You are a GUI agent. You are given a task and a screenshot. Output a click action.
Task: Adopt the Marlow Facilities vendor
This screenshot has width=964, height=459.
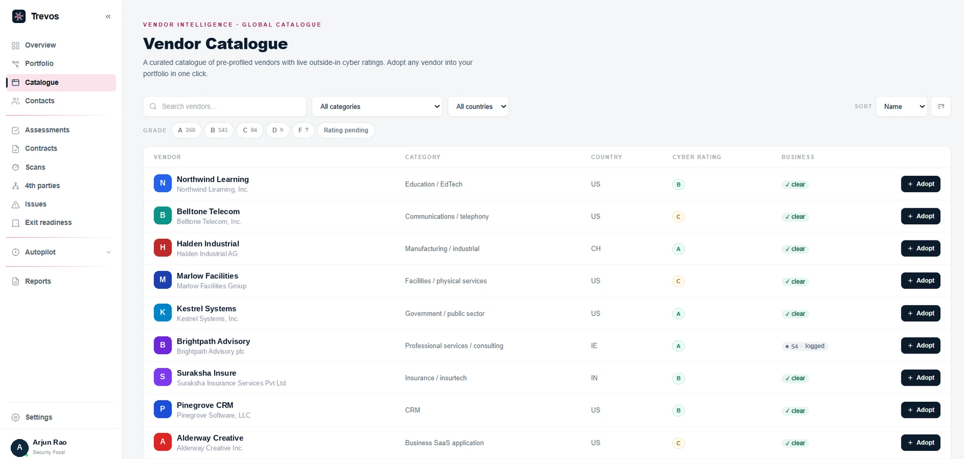point(921,281)
